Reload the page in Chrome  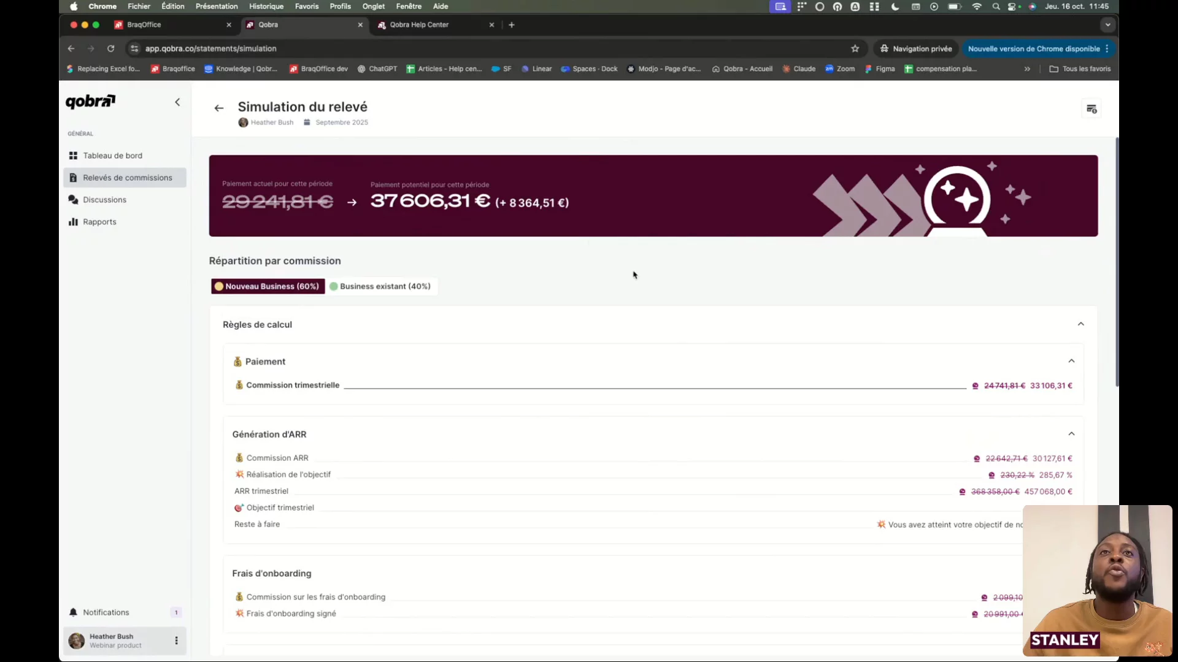coord(110,48)
